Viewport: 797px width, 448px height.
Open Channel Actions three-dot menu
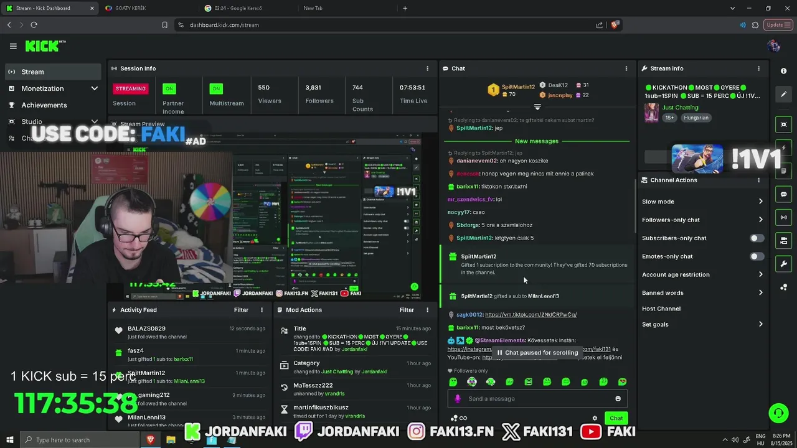(x=758, y=180)
